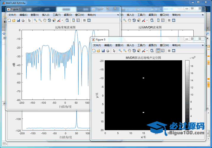
Task: Select Rotate 3D tool in Figure 5
Action: click(x=134, y=51)
